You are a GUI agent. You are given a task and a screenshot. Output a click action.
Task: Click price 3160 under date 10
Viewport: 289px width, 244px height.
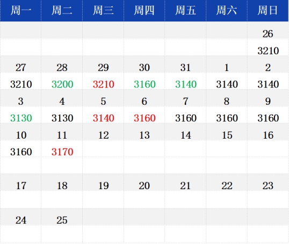tap(21, 152)
